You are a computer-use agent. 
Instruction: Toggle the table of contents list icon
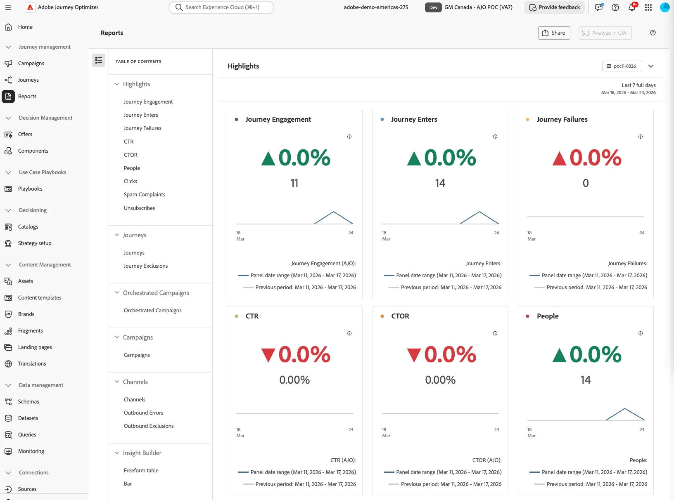point(99,60)
